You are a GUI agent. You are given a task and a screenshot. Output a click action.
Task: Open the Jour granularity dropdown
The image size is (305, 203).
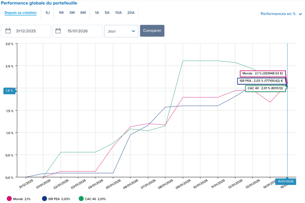121,31
